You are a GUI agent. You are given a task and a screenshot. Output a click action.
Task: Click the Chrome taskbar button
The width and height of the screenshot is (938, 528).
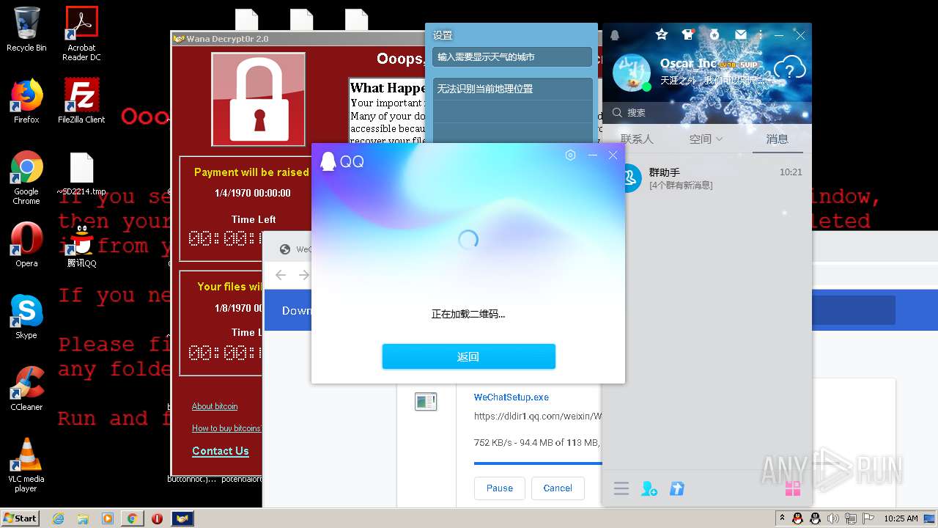[133, 518]
